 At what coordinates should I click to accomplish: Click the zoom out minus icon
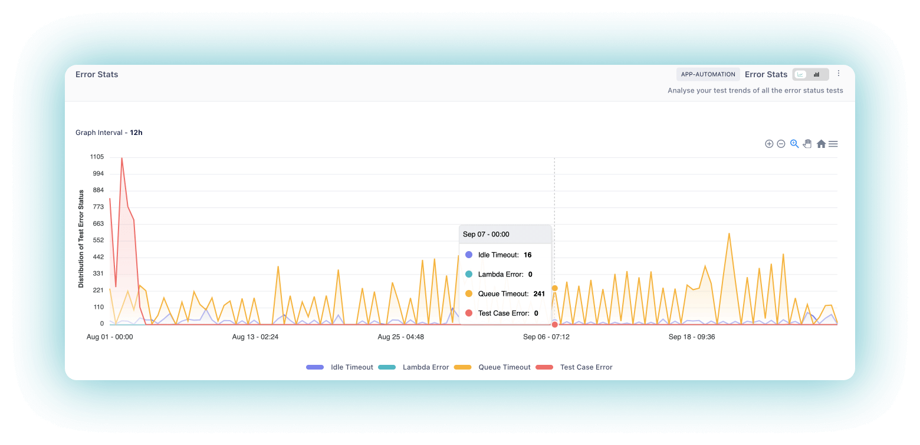tap(781, 144)
